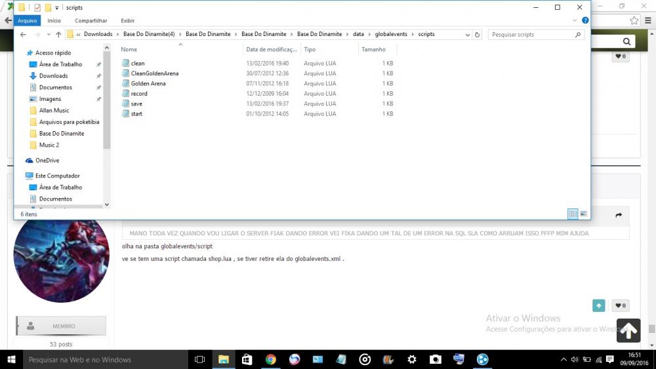Open Camera app on taskbar
This screenshot has height=369, width=656.
[436, 359]
